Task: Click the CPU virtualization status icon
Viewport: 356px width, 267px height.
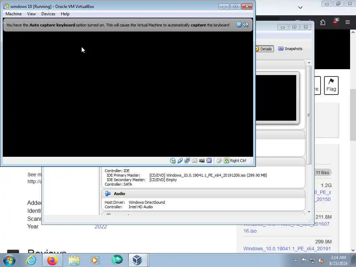Action: (x=209, y=161)
